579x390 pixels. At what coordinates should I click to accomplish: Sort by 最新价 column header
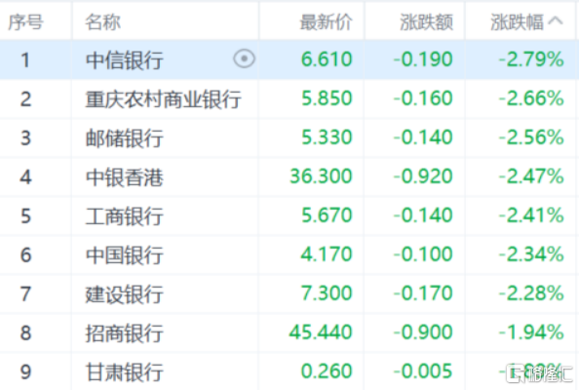[x=327, y=21]
